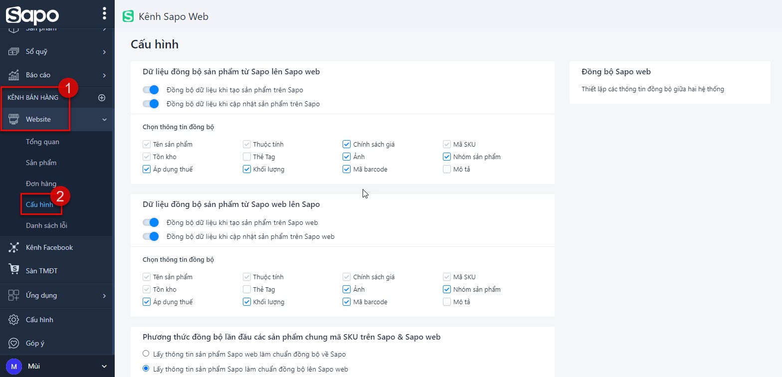Open the Mùi account dropdown arrow
The width and height of the screenshot is (782, 377).
click(104, 367)
